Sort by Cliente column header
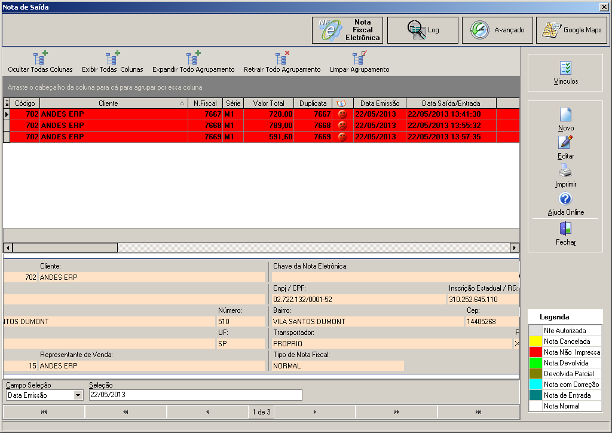The width and height of the screenshot is (612, 433). pyautogui.click(x=114, y=103)
